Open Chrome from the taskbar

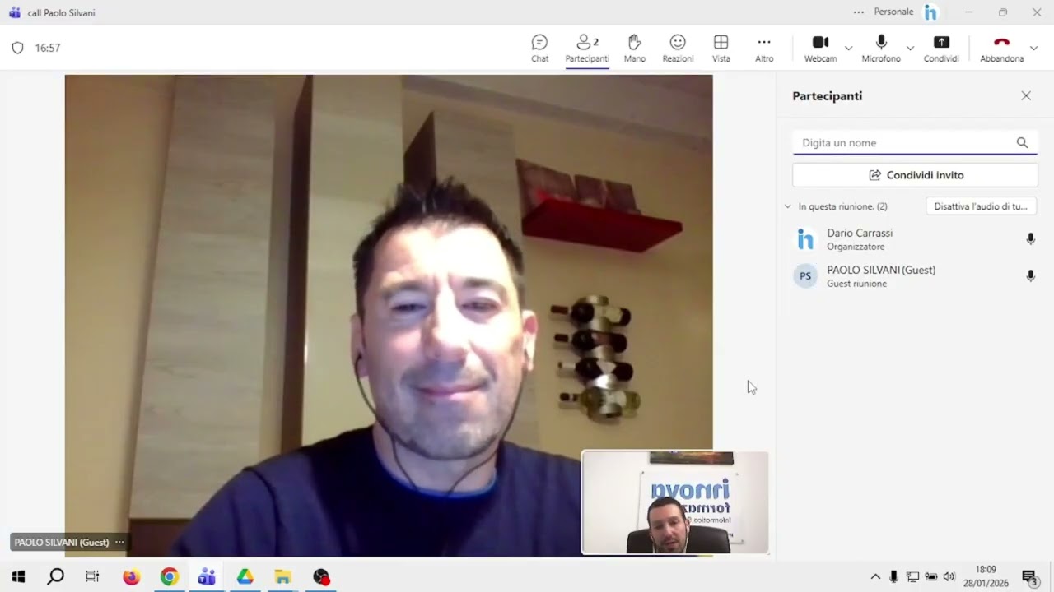169,576
